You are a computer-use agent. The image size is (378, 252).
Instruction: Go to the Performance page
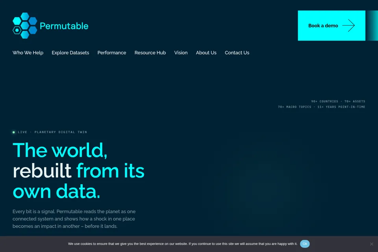[111, 53]
